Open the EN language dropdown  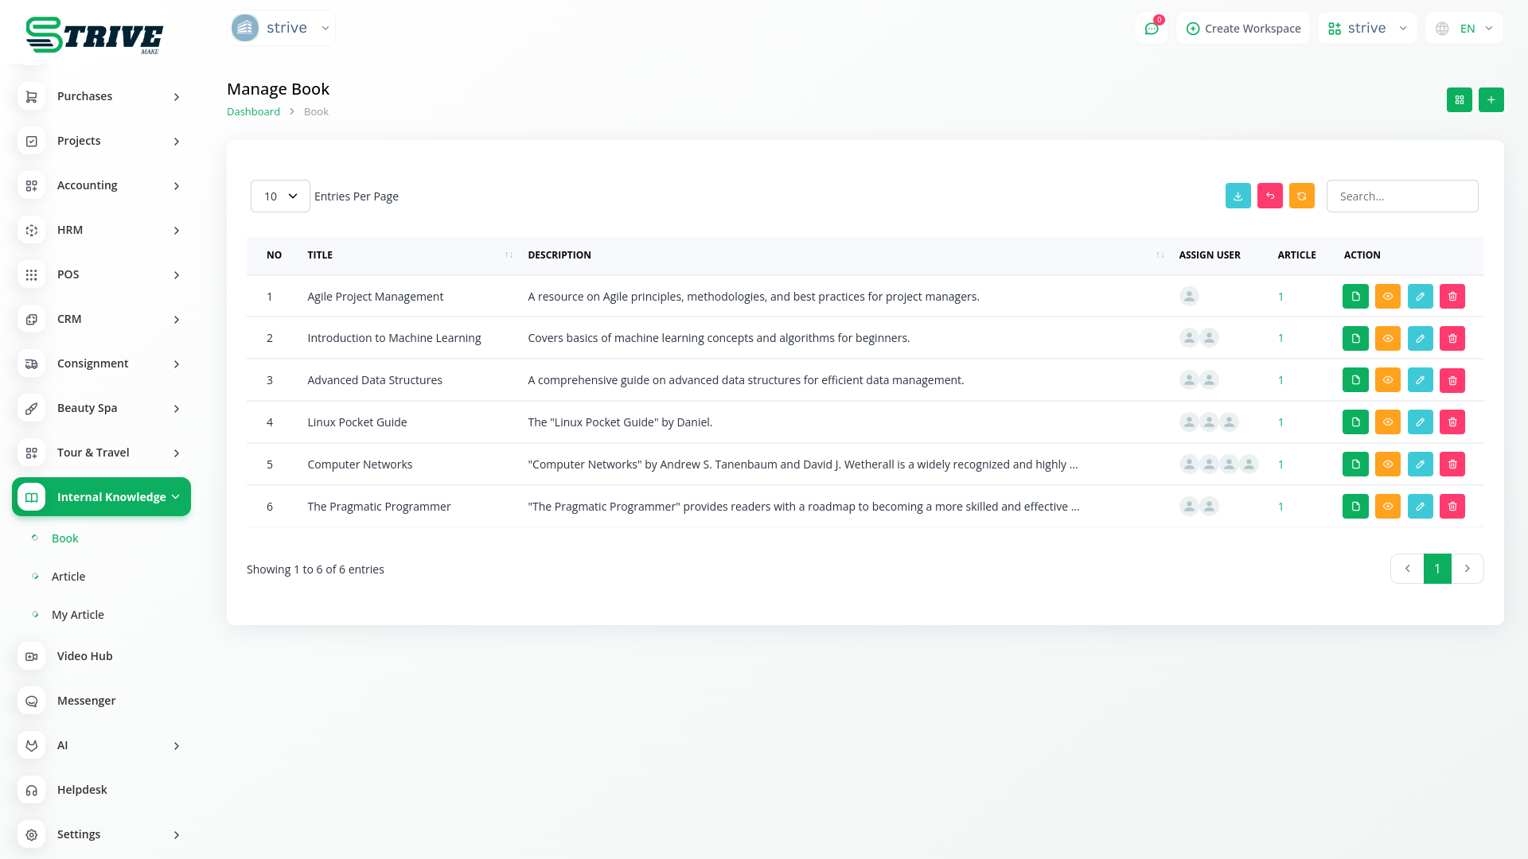click(x=1465, y=29)
